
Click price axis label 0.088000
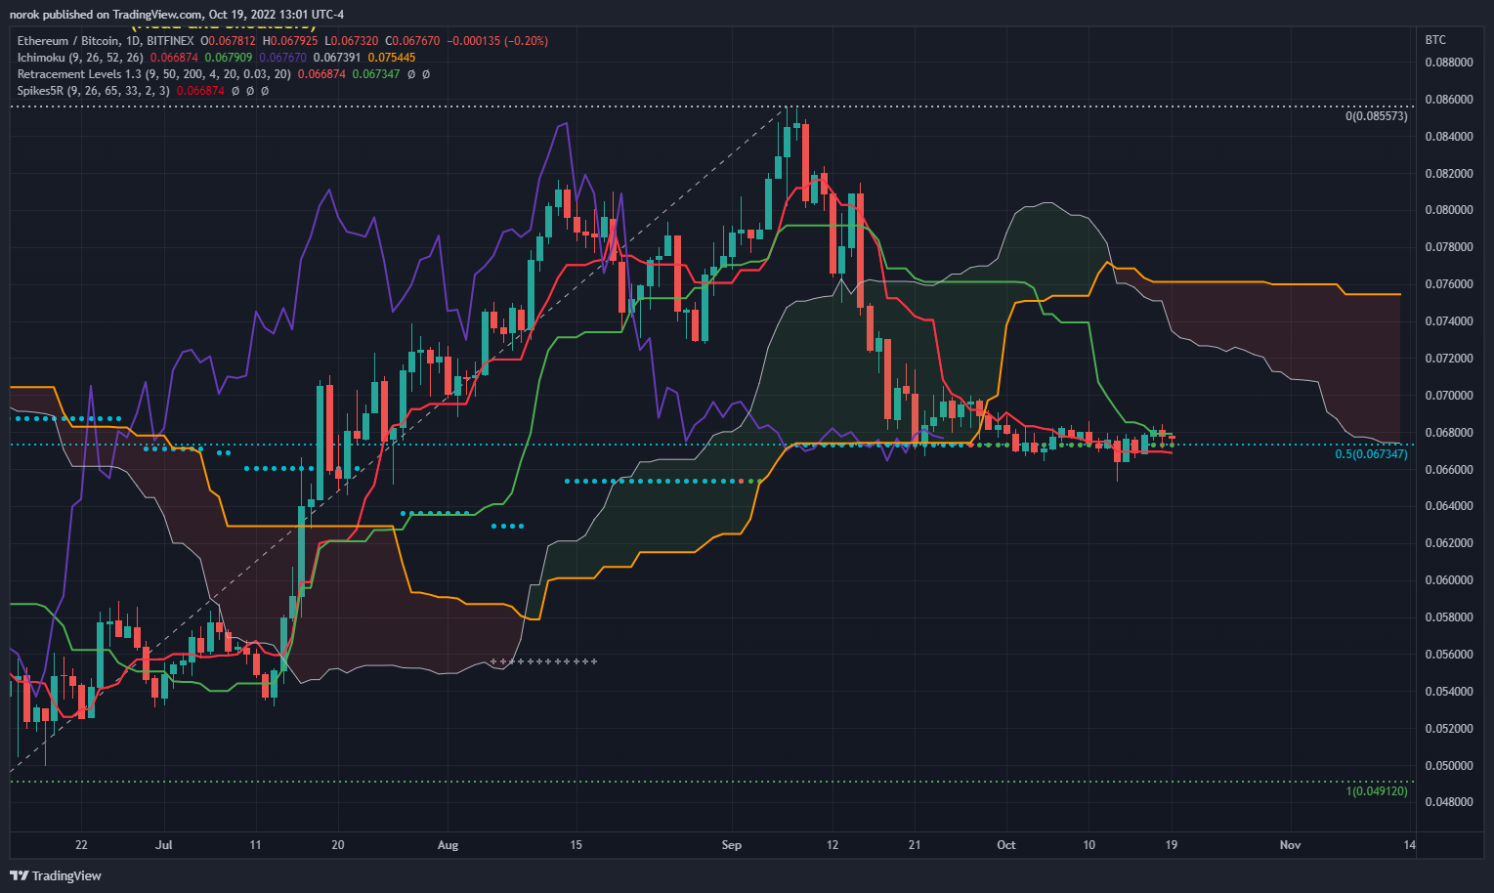[1449, 63]
